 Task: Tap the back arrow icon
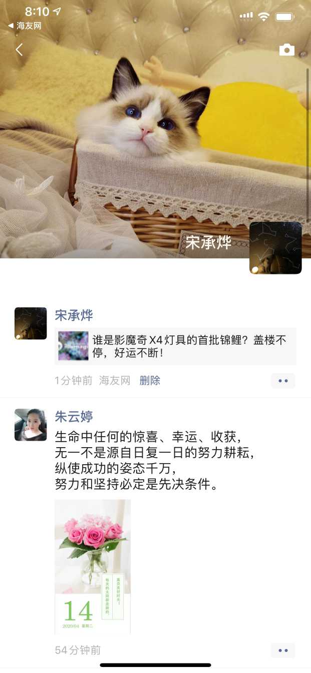point(19,50)
